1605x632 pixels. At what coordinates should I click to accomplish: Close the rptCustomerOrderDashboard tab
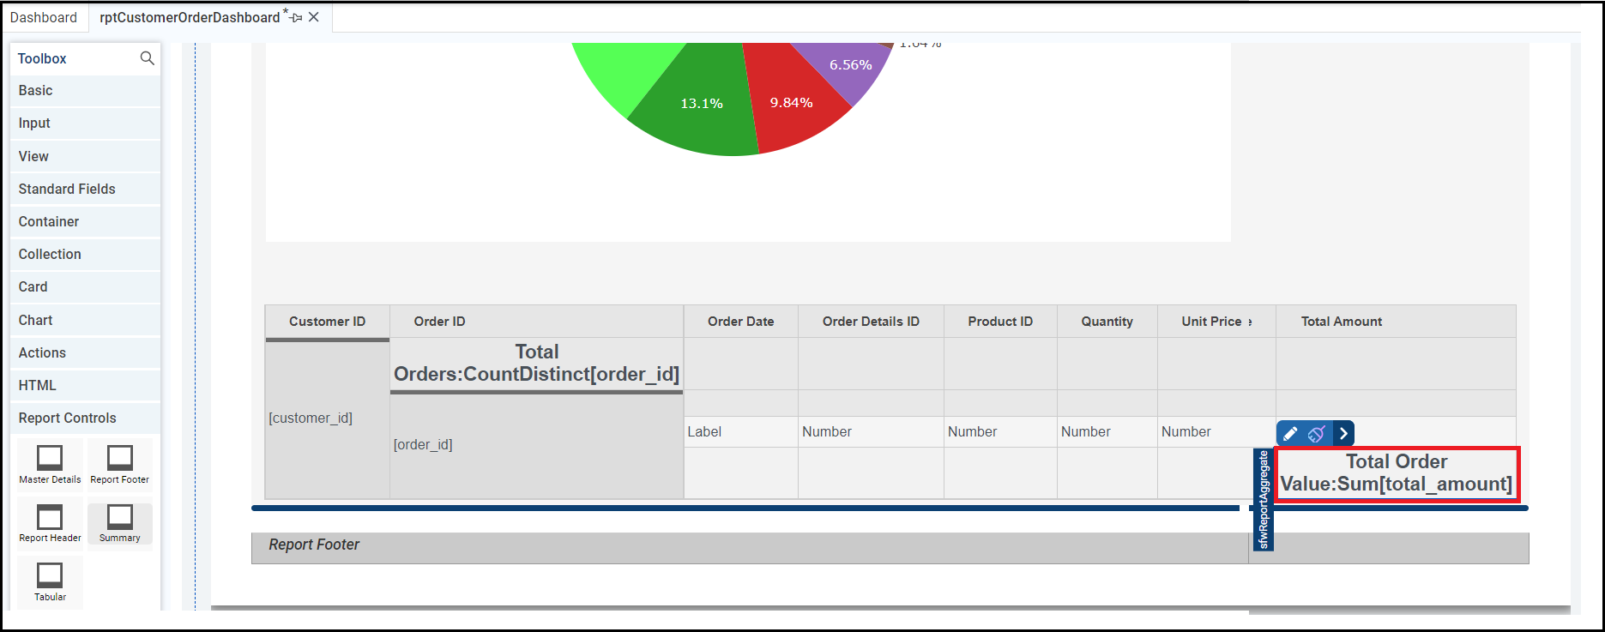click(314, 17)
